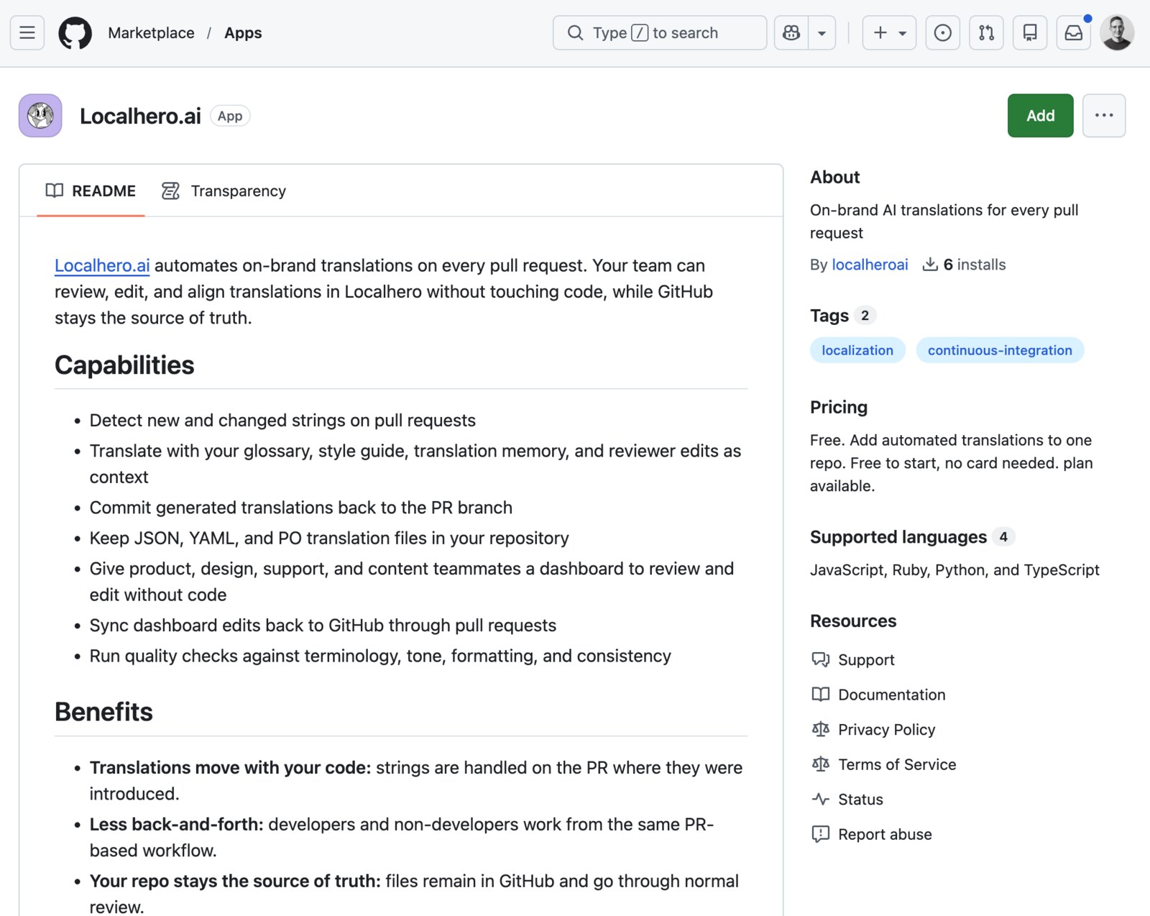The height and width of the screenshot is (916, 1150).
Task: Click the Privacy Policy scales icon
Action: (820, 729)
